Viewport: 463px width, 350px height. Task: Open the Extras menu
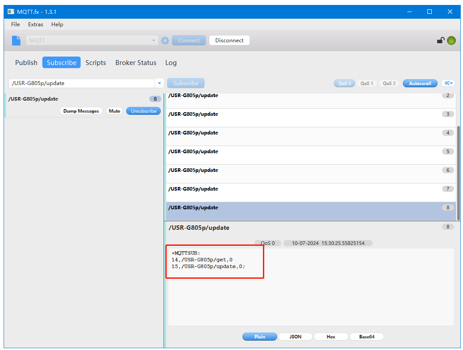pos(35,24)
